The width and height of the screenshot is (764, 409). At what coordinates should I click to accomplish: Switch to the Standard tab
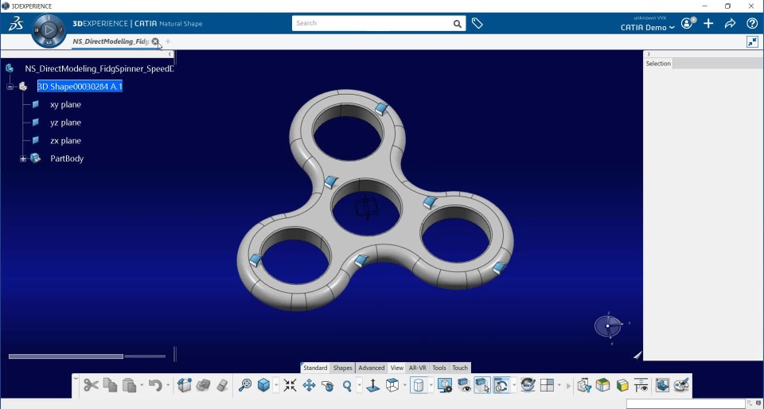(315, 368)
